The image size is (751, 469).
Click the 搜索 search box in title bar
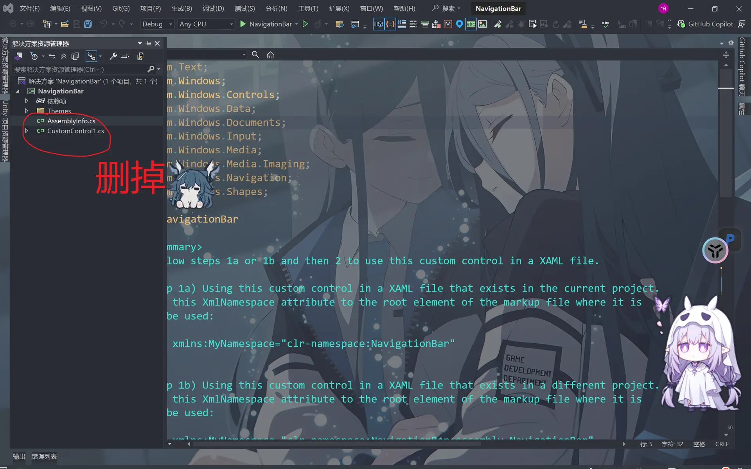coord(447,8)
